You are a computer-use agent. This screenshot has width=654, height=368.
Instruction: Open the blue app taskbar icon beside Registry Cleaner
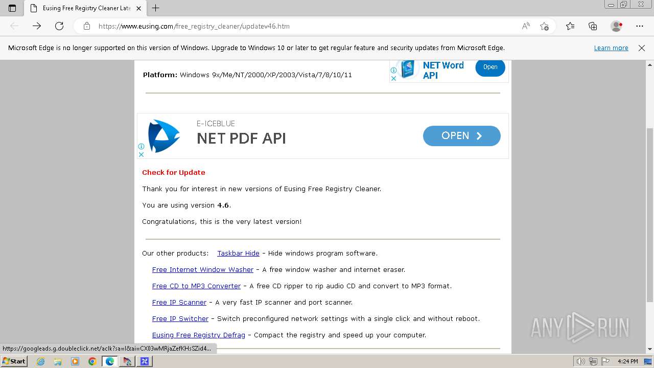pos(145,361)
